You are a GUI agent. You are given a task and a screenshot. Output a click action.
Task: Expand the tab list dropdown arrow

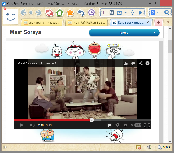pyautogui.click(x=168, y=22)
